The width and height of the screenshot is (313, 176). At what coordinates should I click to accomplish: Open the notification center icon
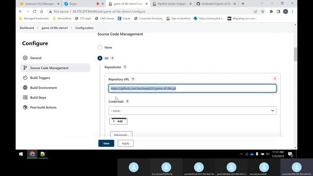click(x=290, y=154)
